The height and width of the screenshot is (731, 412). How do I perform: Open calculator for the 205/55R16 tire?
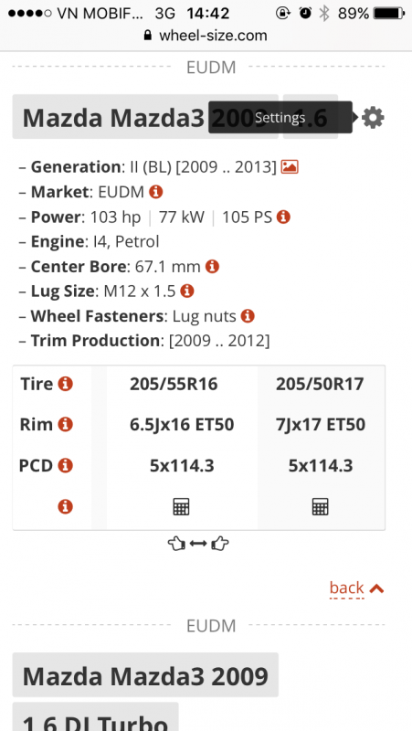click(181, 507)
